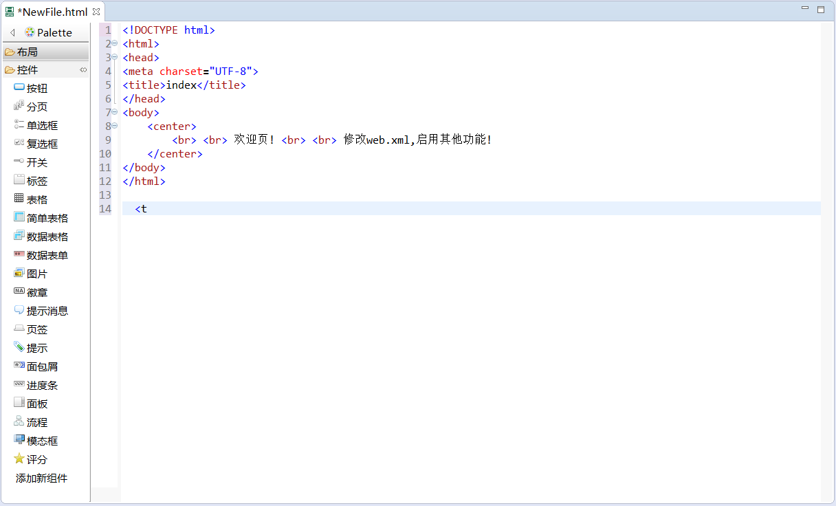836x506 pixels.
Task: Select the 流程 flow control icon
Action: 19,422
